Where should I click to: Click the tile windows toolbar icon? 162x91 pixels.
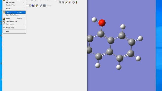[44, 6]
